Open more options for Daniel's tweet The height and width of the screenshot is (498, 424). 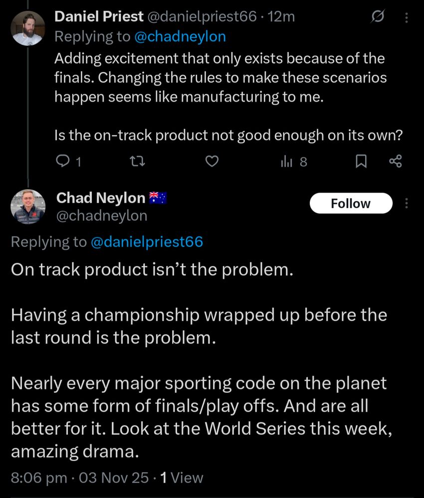407,17
